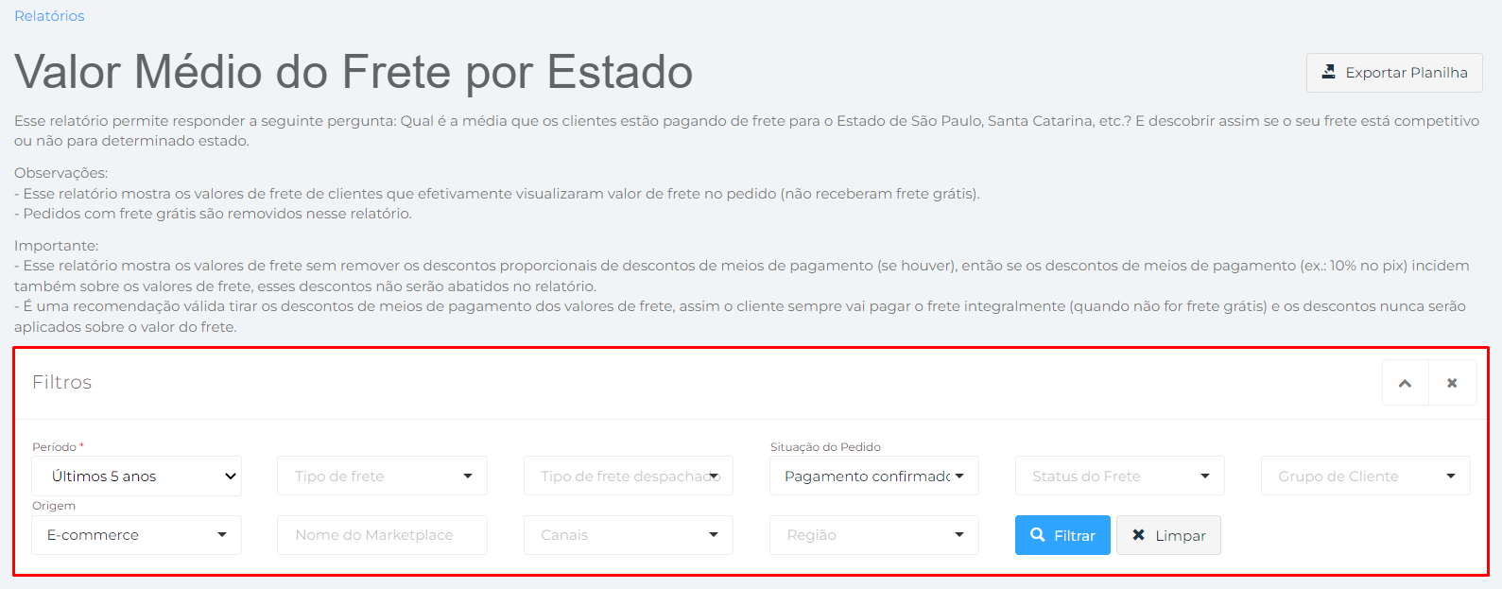Expand the Canais dropdown

coord(629,535)
